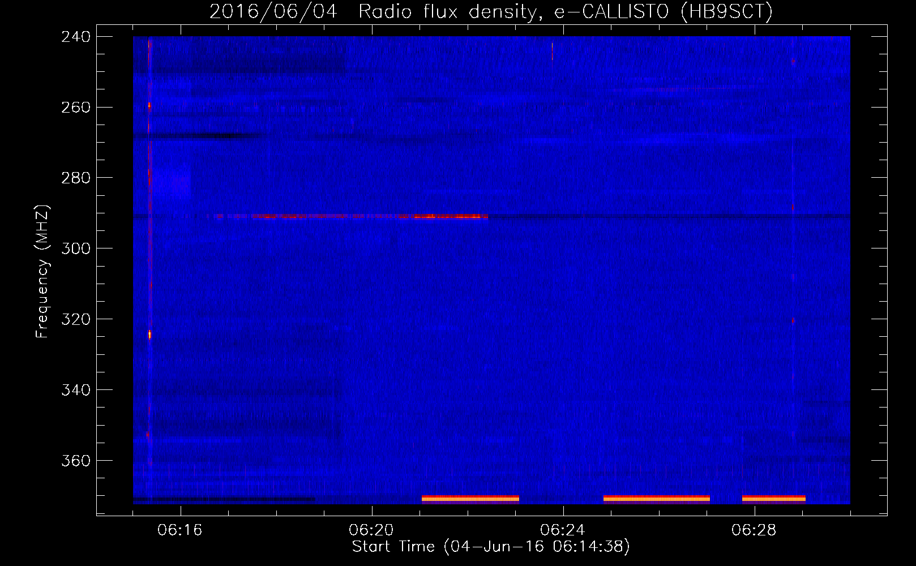Click the plot title mentioning e-CALLISTO (HB9SCT)
The image size is (916, 566).
tap(491, 11)
